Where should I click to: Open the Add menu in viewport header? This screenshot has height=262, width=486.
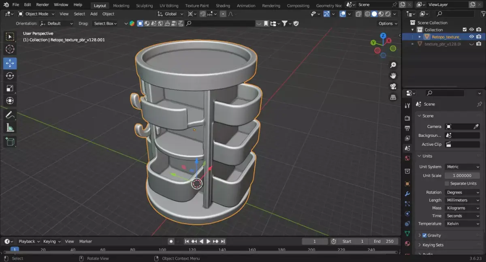pos(94,14)
